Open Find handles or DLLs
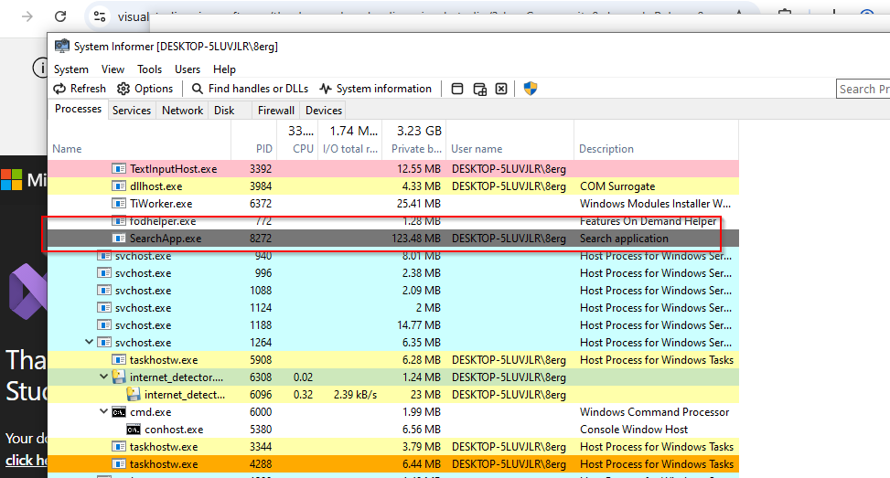 (250, 89)
